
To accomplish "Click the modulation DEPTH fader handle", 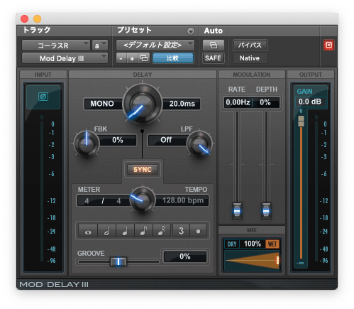I will point(266,210).
